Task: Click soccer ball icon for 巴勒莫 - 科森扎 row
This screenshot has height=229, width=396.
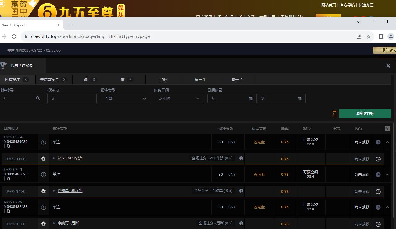Action: [x=43, y=191]
